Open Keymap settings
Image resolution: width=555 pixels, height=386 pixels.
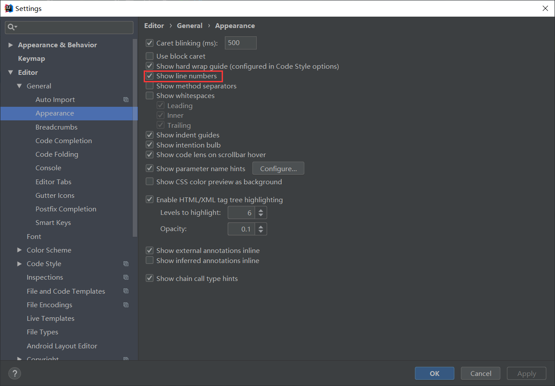coord(32,59)
